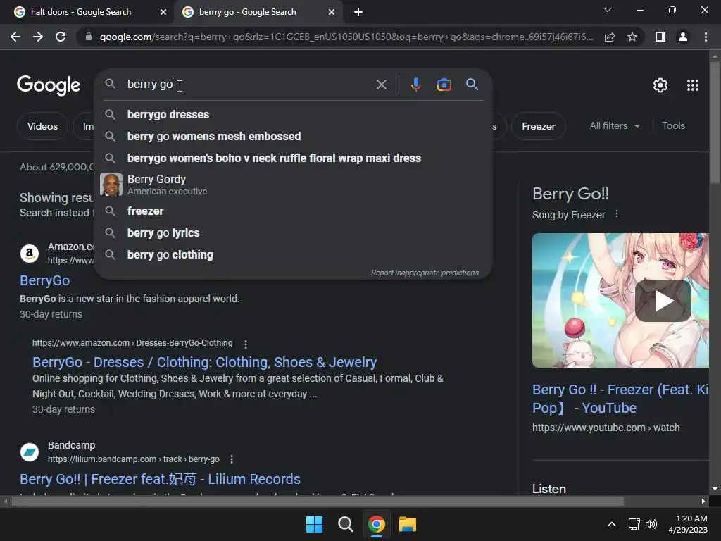Open the Chrome profile menu
Screen dimensions: 721x541
(683, 37)
